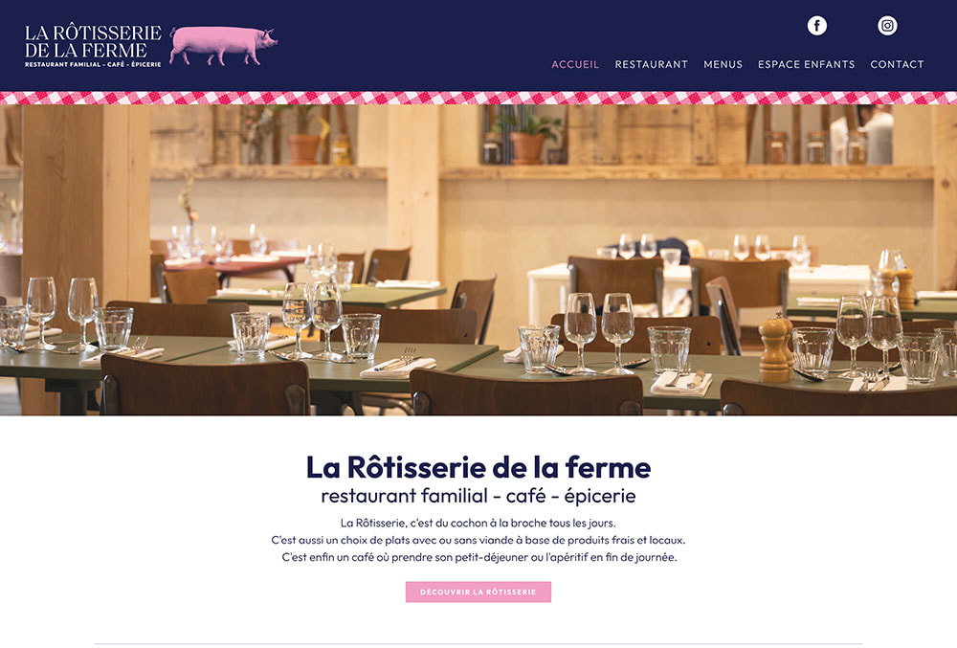Click the Découvrir la Rôtisserie button
Viewport: 957px width, 648px height.
(478, 592)
